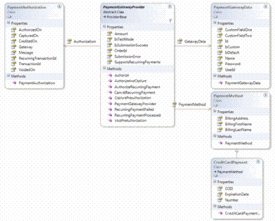Select the Authorize method icon
The width and height of the screenshot is (275, 221).
[x=111, y=75]
